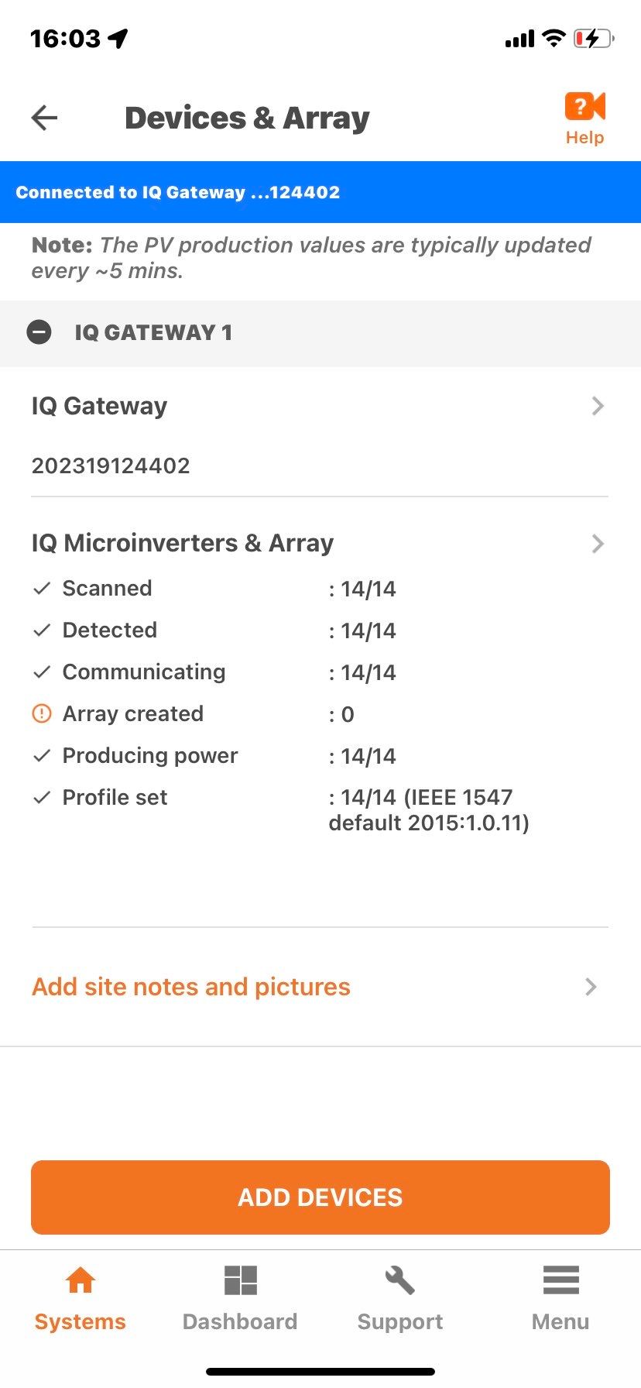Viewport: 641px width, 1388px height.
Task: Click the Scanned checkmark icon
Action: 42,589
